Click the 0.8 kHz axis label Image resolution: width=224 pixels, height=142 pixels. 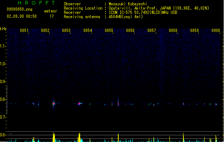(3, 99)
